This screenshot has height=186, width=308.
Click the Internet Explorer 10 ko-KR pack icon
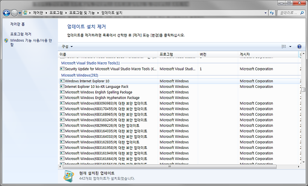coord(62,86)
